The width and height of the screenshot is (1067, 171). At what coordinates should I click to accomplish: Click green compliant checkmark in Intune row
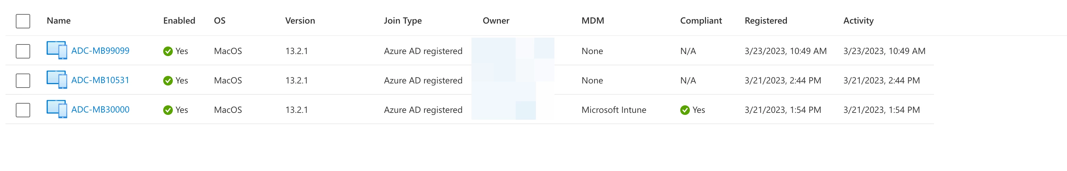tap(685, 110)
